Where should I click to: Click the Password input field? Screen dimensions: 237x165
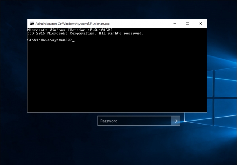point(135,121)
